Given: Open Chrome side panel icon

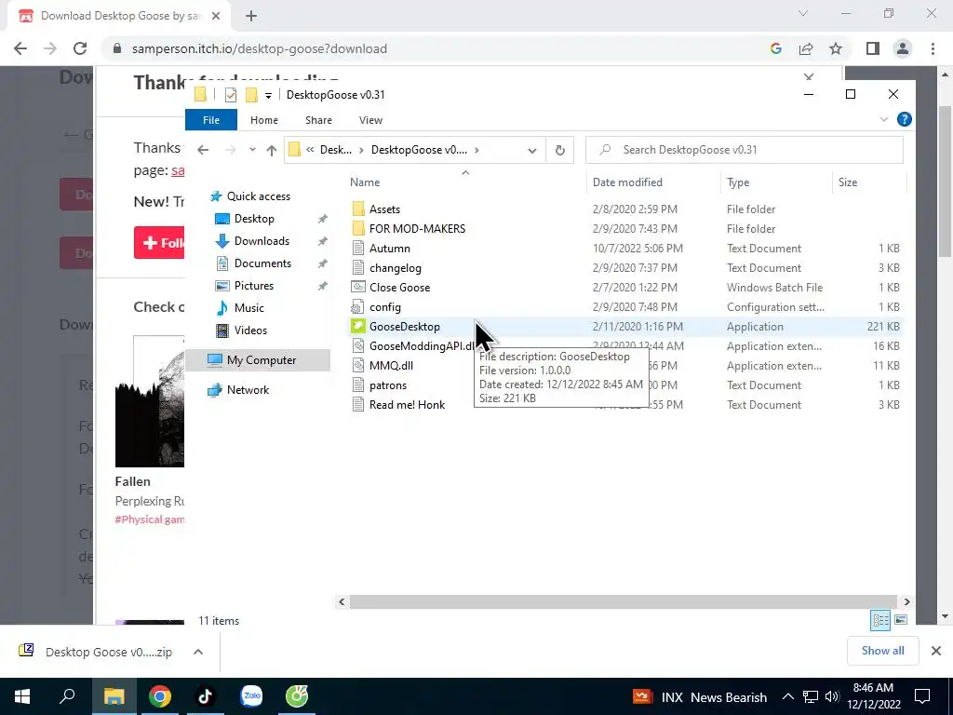Looking at the screenshot, I should 873,48.
